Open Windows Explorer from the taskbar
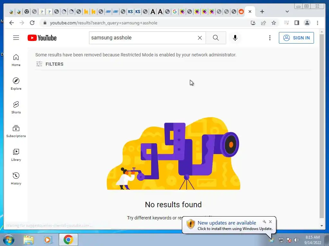This screenshot has width=329, height=246. pyautogui.click(x=29, y=240)
